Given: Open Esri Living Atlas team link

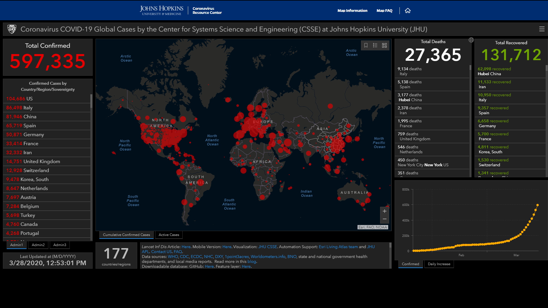Looking at the screenshot, I should tap(338, 247).
